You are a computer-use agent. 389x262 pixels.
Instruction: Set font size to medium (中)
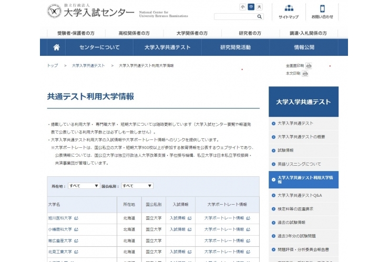tap(251, 7)
